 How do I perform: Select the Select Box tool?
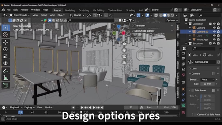tap(5, 28)
